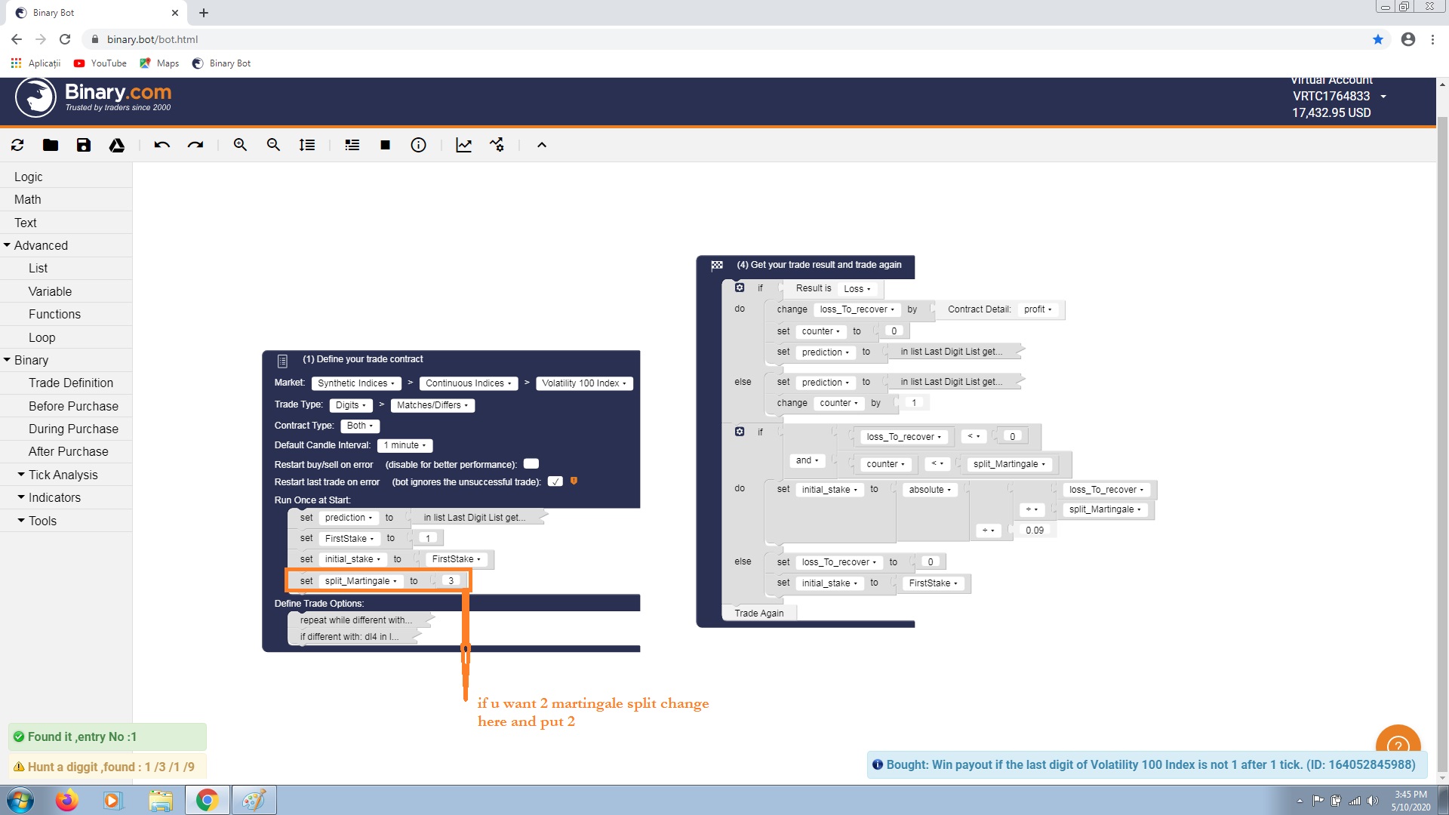Click the split_Martingale value field 3
1449x815 pixels.
pos(451,580)
